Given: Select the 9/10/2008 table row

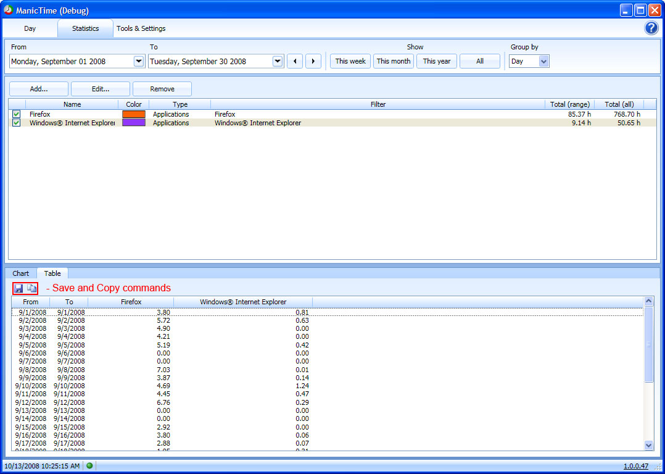Looking at the screenshot, I should click(x=328, y=386).
